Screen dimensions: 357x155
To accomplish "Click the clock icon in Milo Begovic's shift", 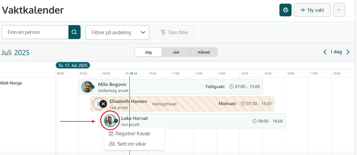I will [x=232, y=87].
